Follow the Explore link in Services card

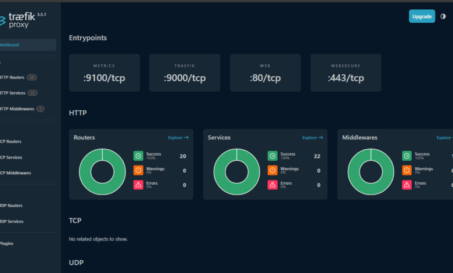(312, 138)
